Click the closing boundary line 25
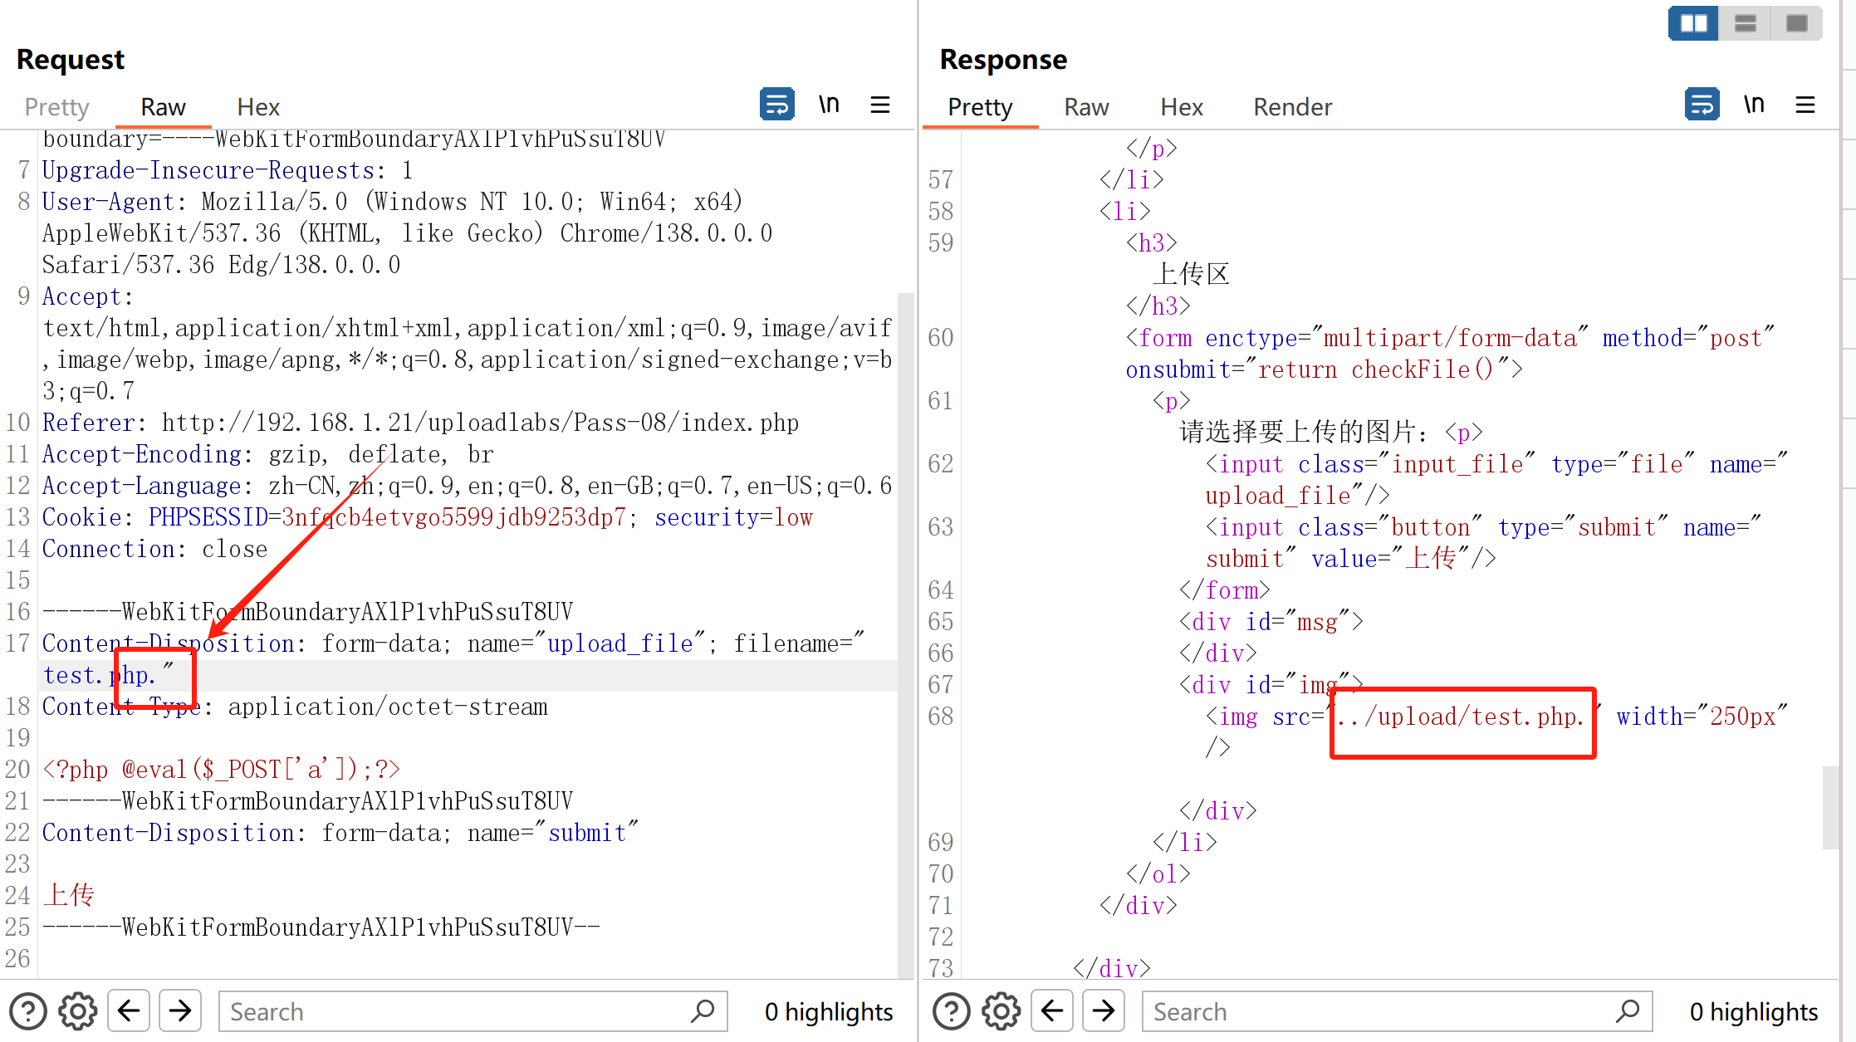Viewport: 1856px width, 1042px height. point(321,927)
